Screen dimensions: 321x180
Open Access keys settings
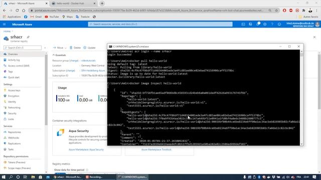(x=14, y=90)
